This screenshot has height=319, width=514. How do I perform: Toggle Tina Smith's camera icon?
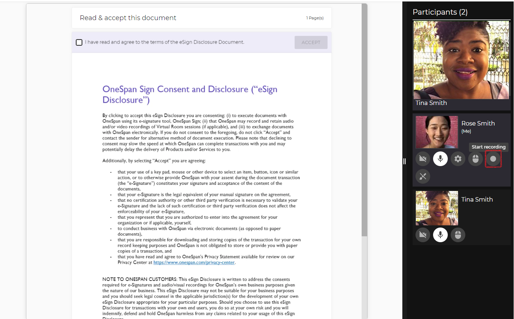[423, 235]
